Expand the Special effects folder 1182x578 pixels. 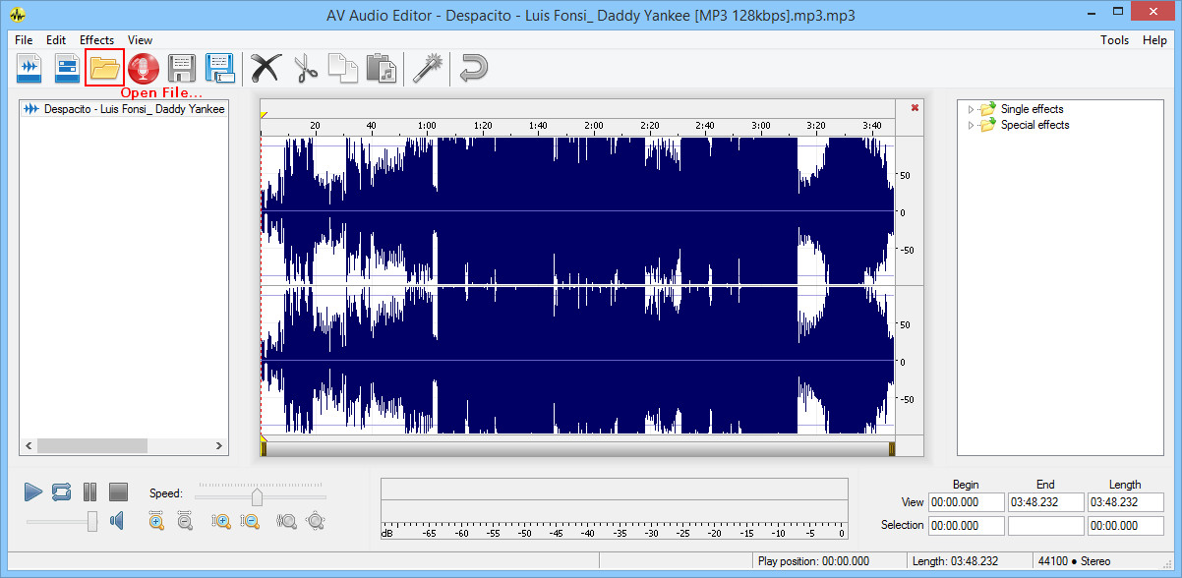click(971, 125)
